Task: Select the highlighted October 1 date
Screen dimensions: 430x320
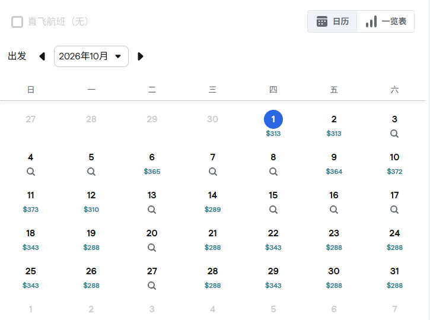Action: click(x=273, y=119)
